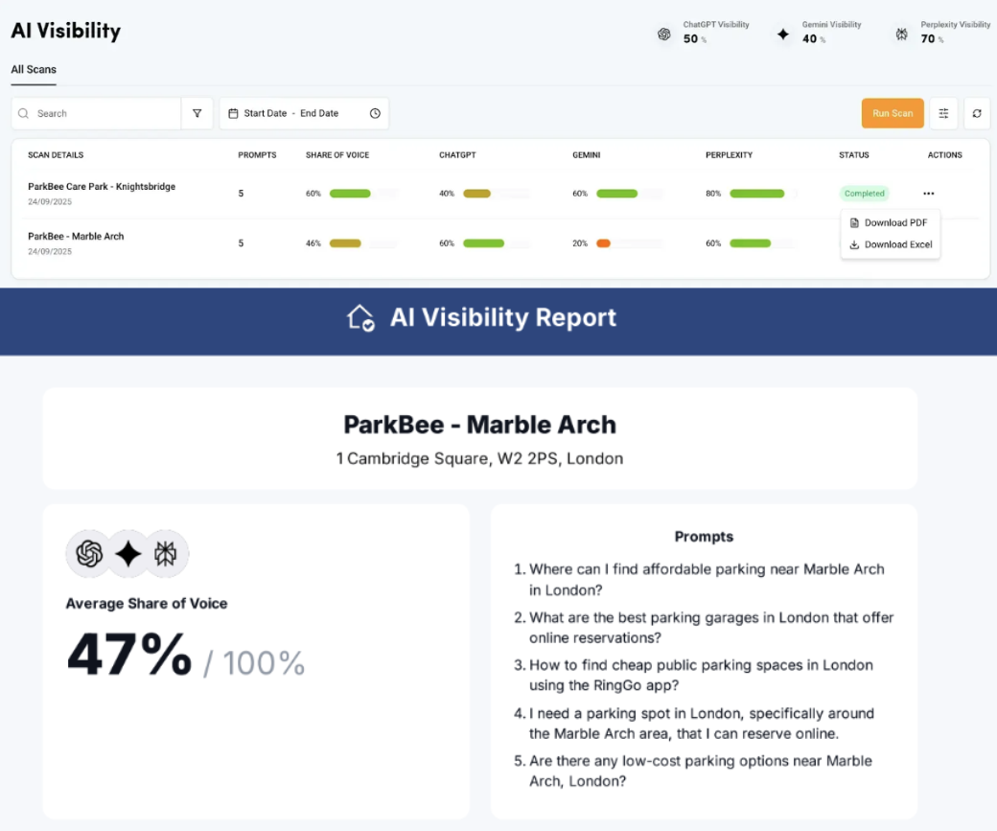Click the Prompts section heading
The width and height of the screenshot is (997, 831).
[704, 537]
